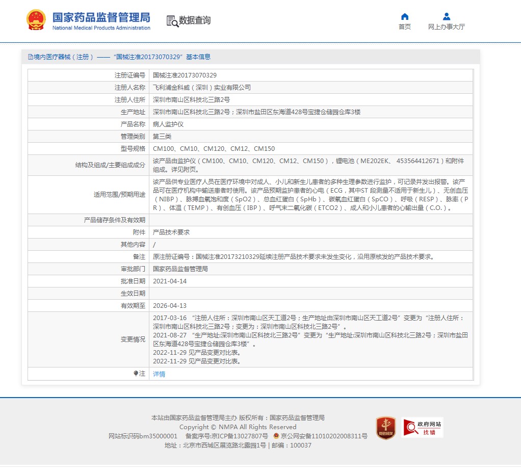Click the 变更情况 row label
521x473 pixels.
pyautogui.click(x=133, y=339)
